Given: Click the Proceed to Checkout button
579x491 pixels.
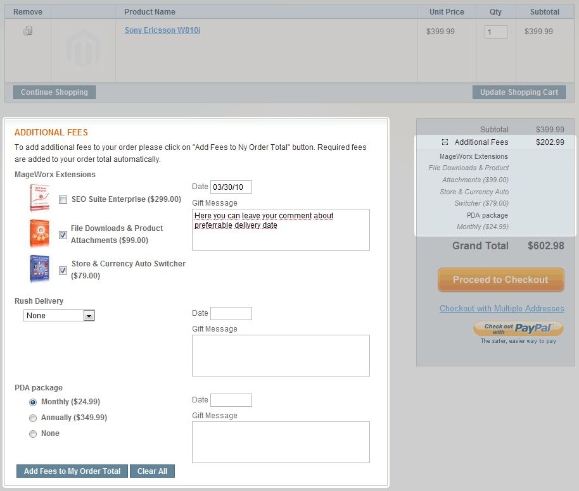Looking at the screenshot, I should pyautogui.click(x=500, y=280).
